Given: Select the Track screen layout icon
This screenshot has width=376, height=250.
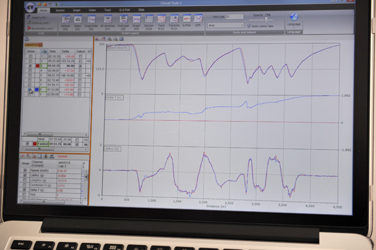Looking at the screenshot, I should [x=162, y=19].
